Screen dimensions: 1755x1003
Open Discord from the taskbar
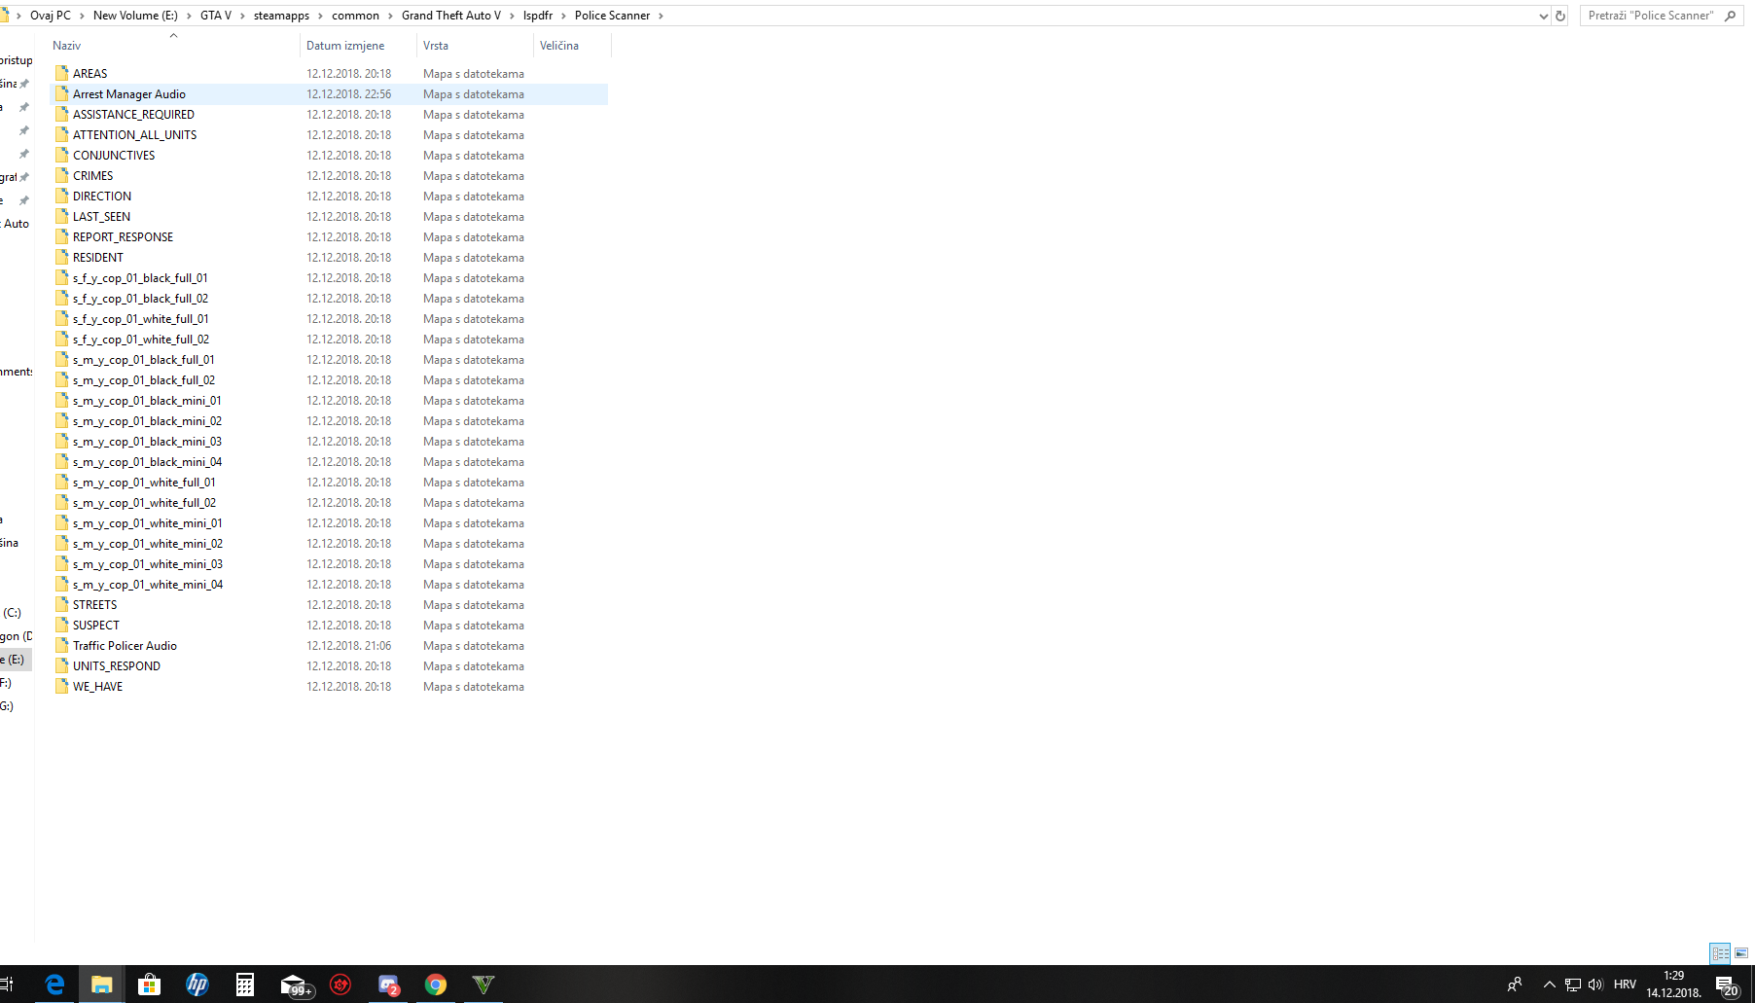(388, 985)
